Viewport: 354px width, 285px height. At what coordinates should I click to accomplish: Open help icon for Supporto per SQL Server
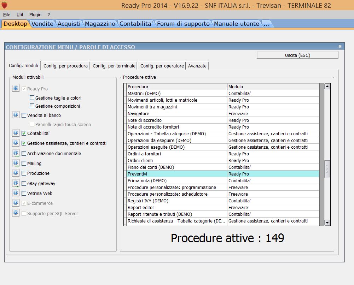(x=16, y=213)
